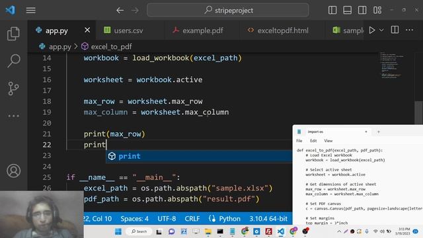Click the "sample.xlsx" string on line 26
Image resolution: width=423 pixels, height=238 pixels.
[x=240, y=188]
